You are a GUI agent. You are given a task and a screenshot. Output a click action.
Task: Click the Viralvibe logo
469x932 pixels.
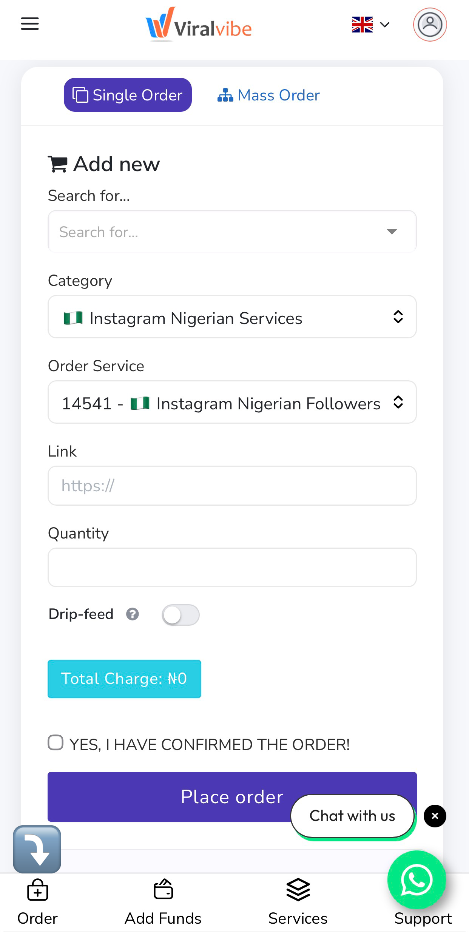point(199,25)
